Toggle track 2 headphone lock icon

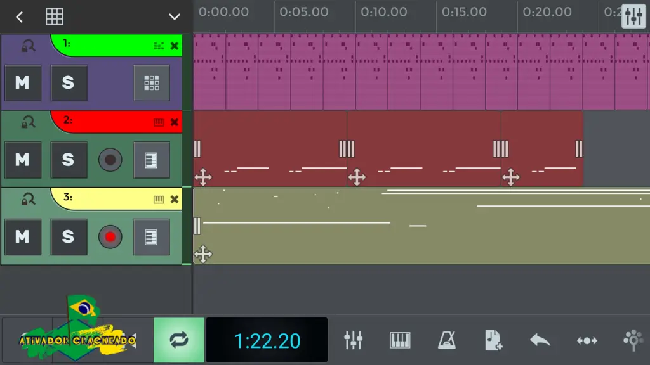coord(28,122)
